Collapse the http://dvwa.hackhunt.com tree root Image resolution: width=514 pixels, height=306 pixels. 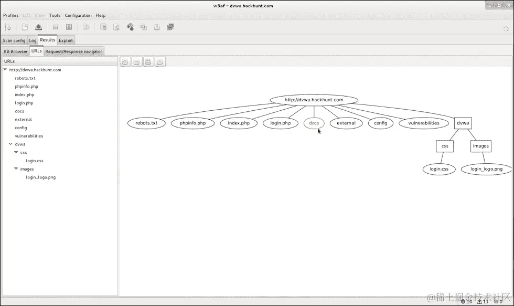(x=5, y=70)
